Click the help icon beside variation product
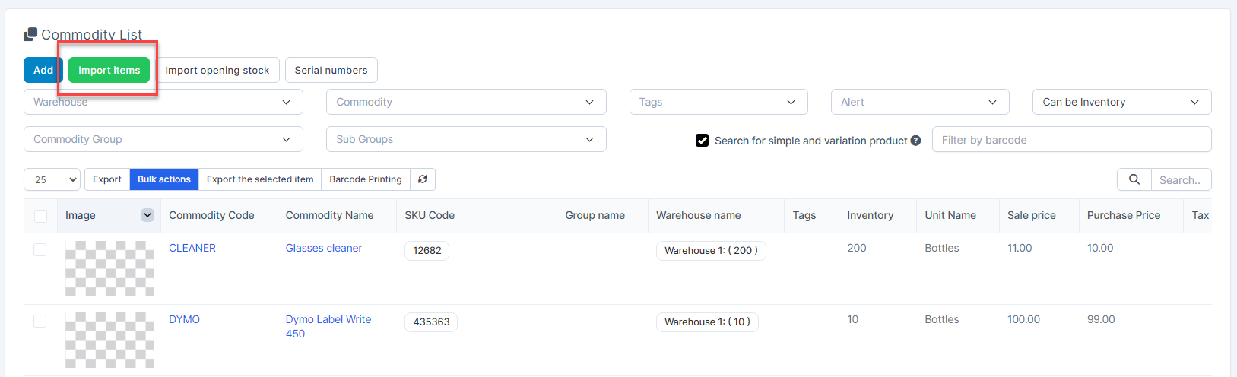The height and width of the screenshot is (377, 1237). pyautogui.click(x=915, y=141)
